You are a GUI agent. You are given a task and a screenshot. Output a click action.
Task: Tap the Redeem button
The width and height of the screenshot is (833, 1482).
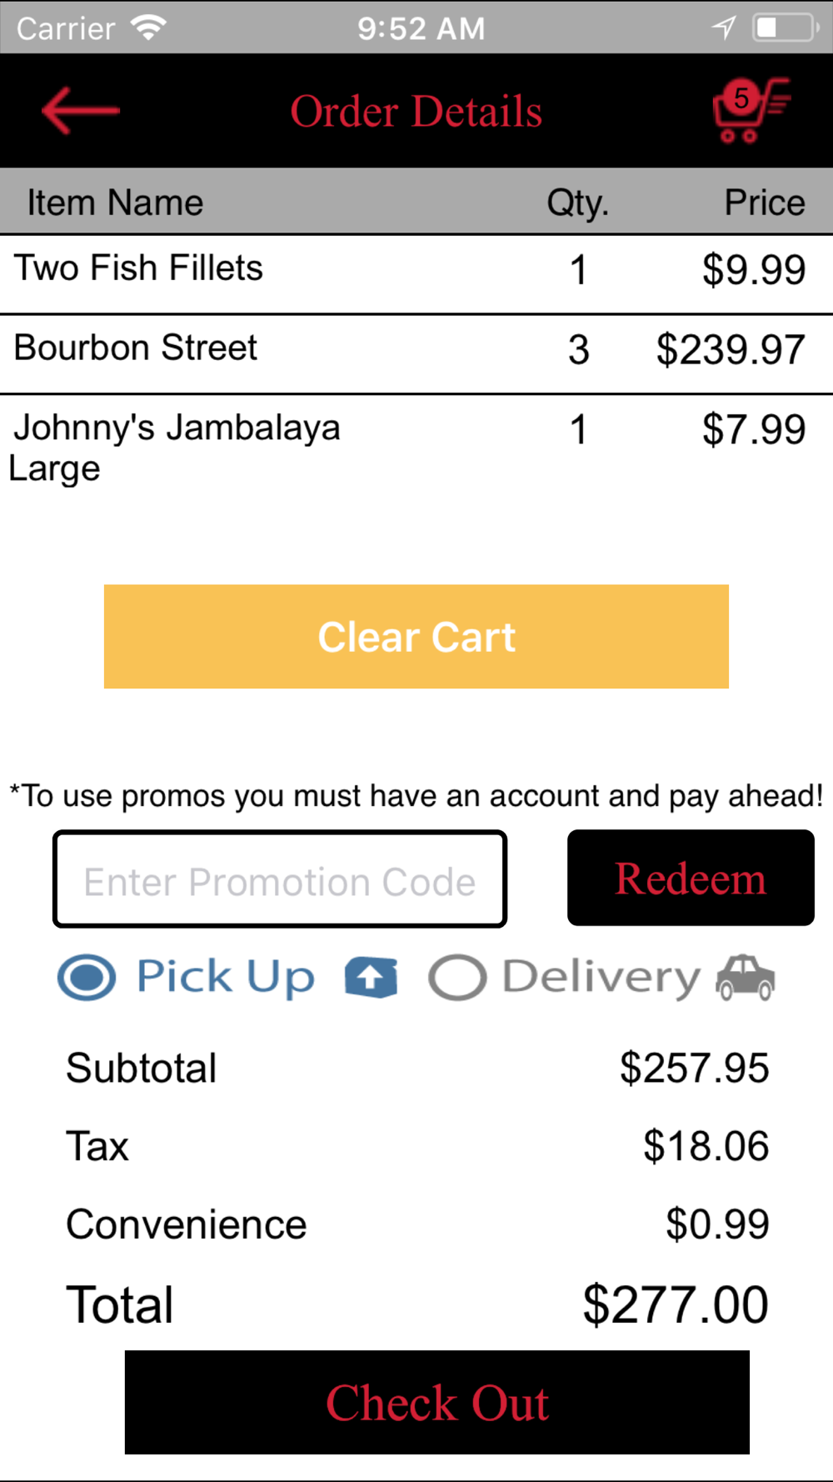tap(691, 878)
